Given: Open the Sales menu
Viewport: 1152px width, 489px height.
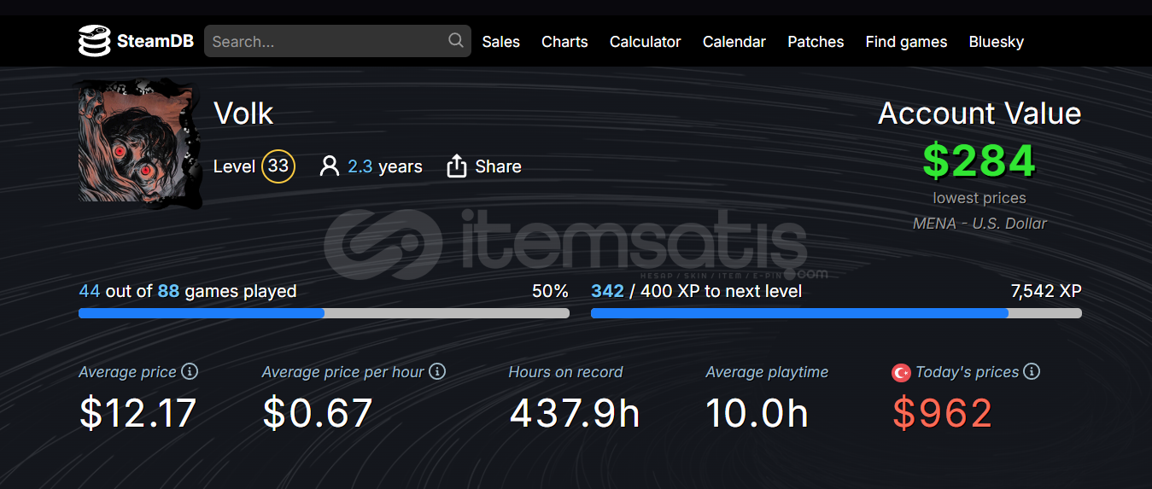Looking at the screenshot, I should coord(500,42).
